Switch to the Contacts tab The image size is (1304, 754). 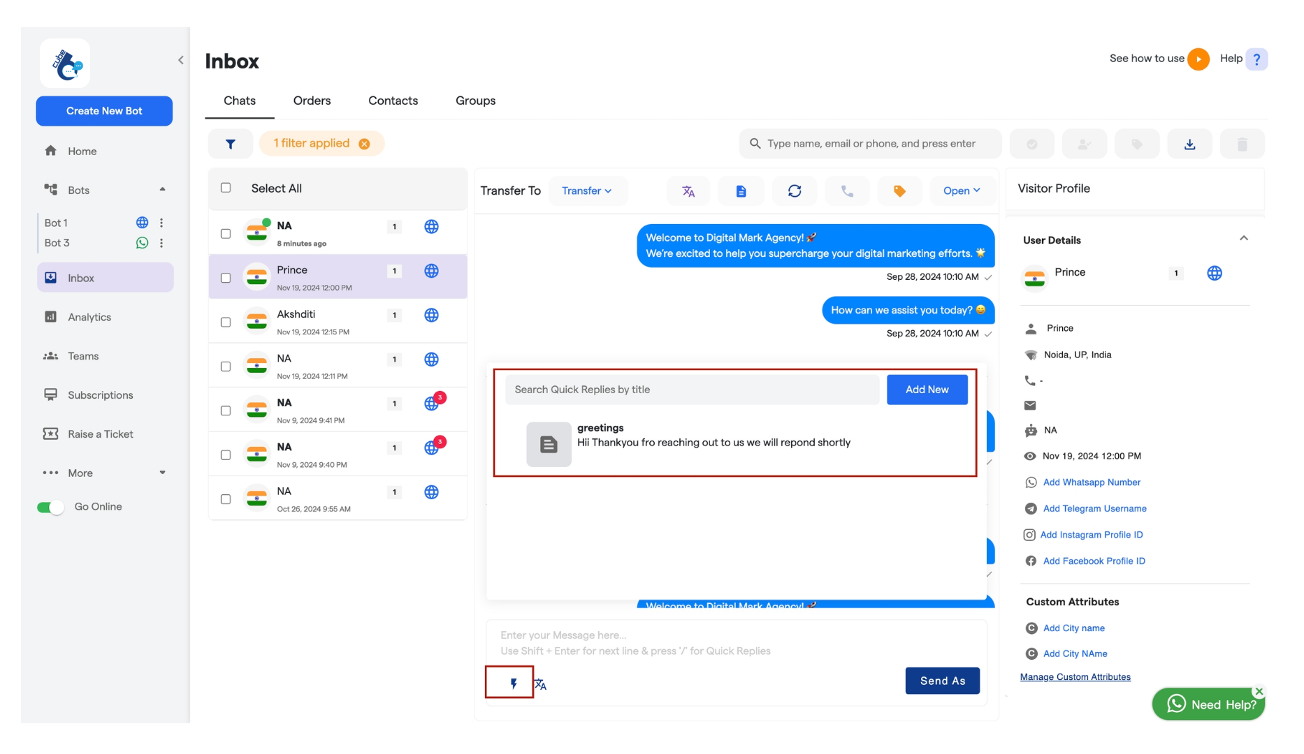coord(393,101)
